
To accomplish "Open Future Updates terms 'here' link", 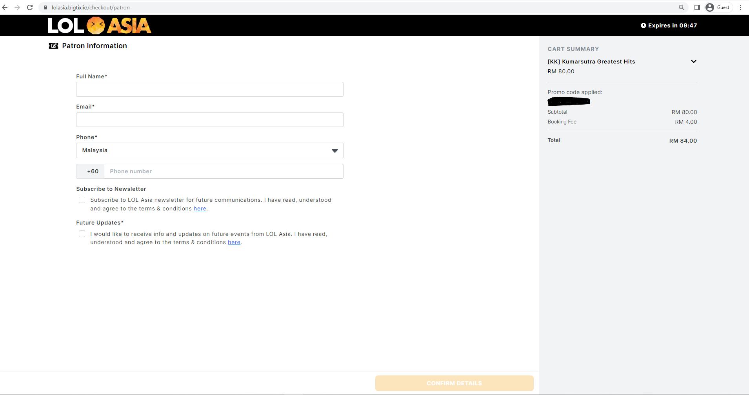I will [x=234, y=242].
